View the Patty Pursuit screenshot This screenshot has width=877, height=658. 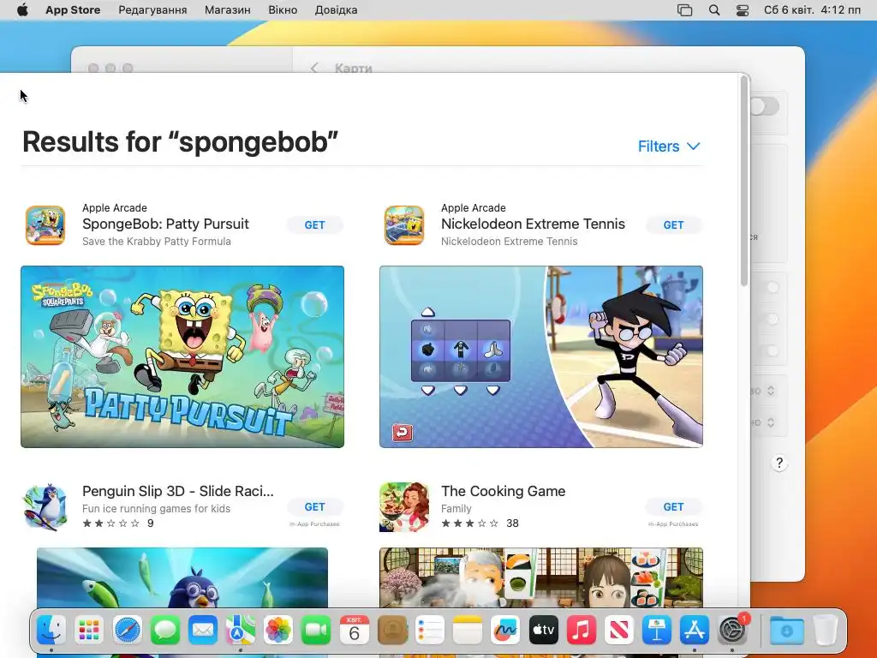(182, 356)
